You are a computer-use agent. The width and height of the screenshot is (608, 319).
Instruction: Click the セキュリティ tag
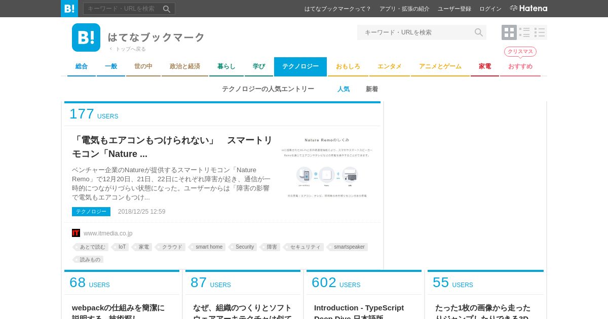[x=305, y=247]
